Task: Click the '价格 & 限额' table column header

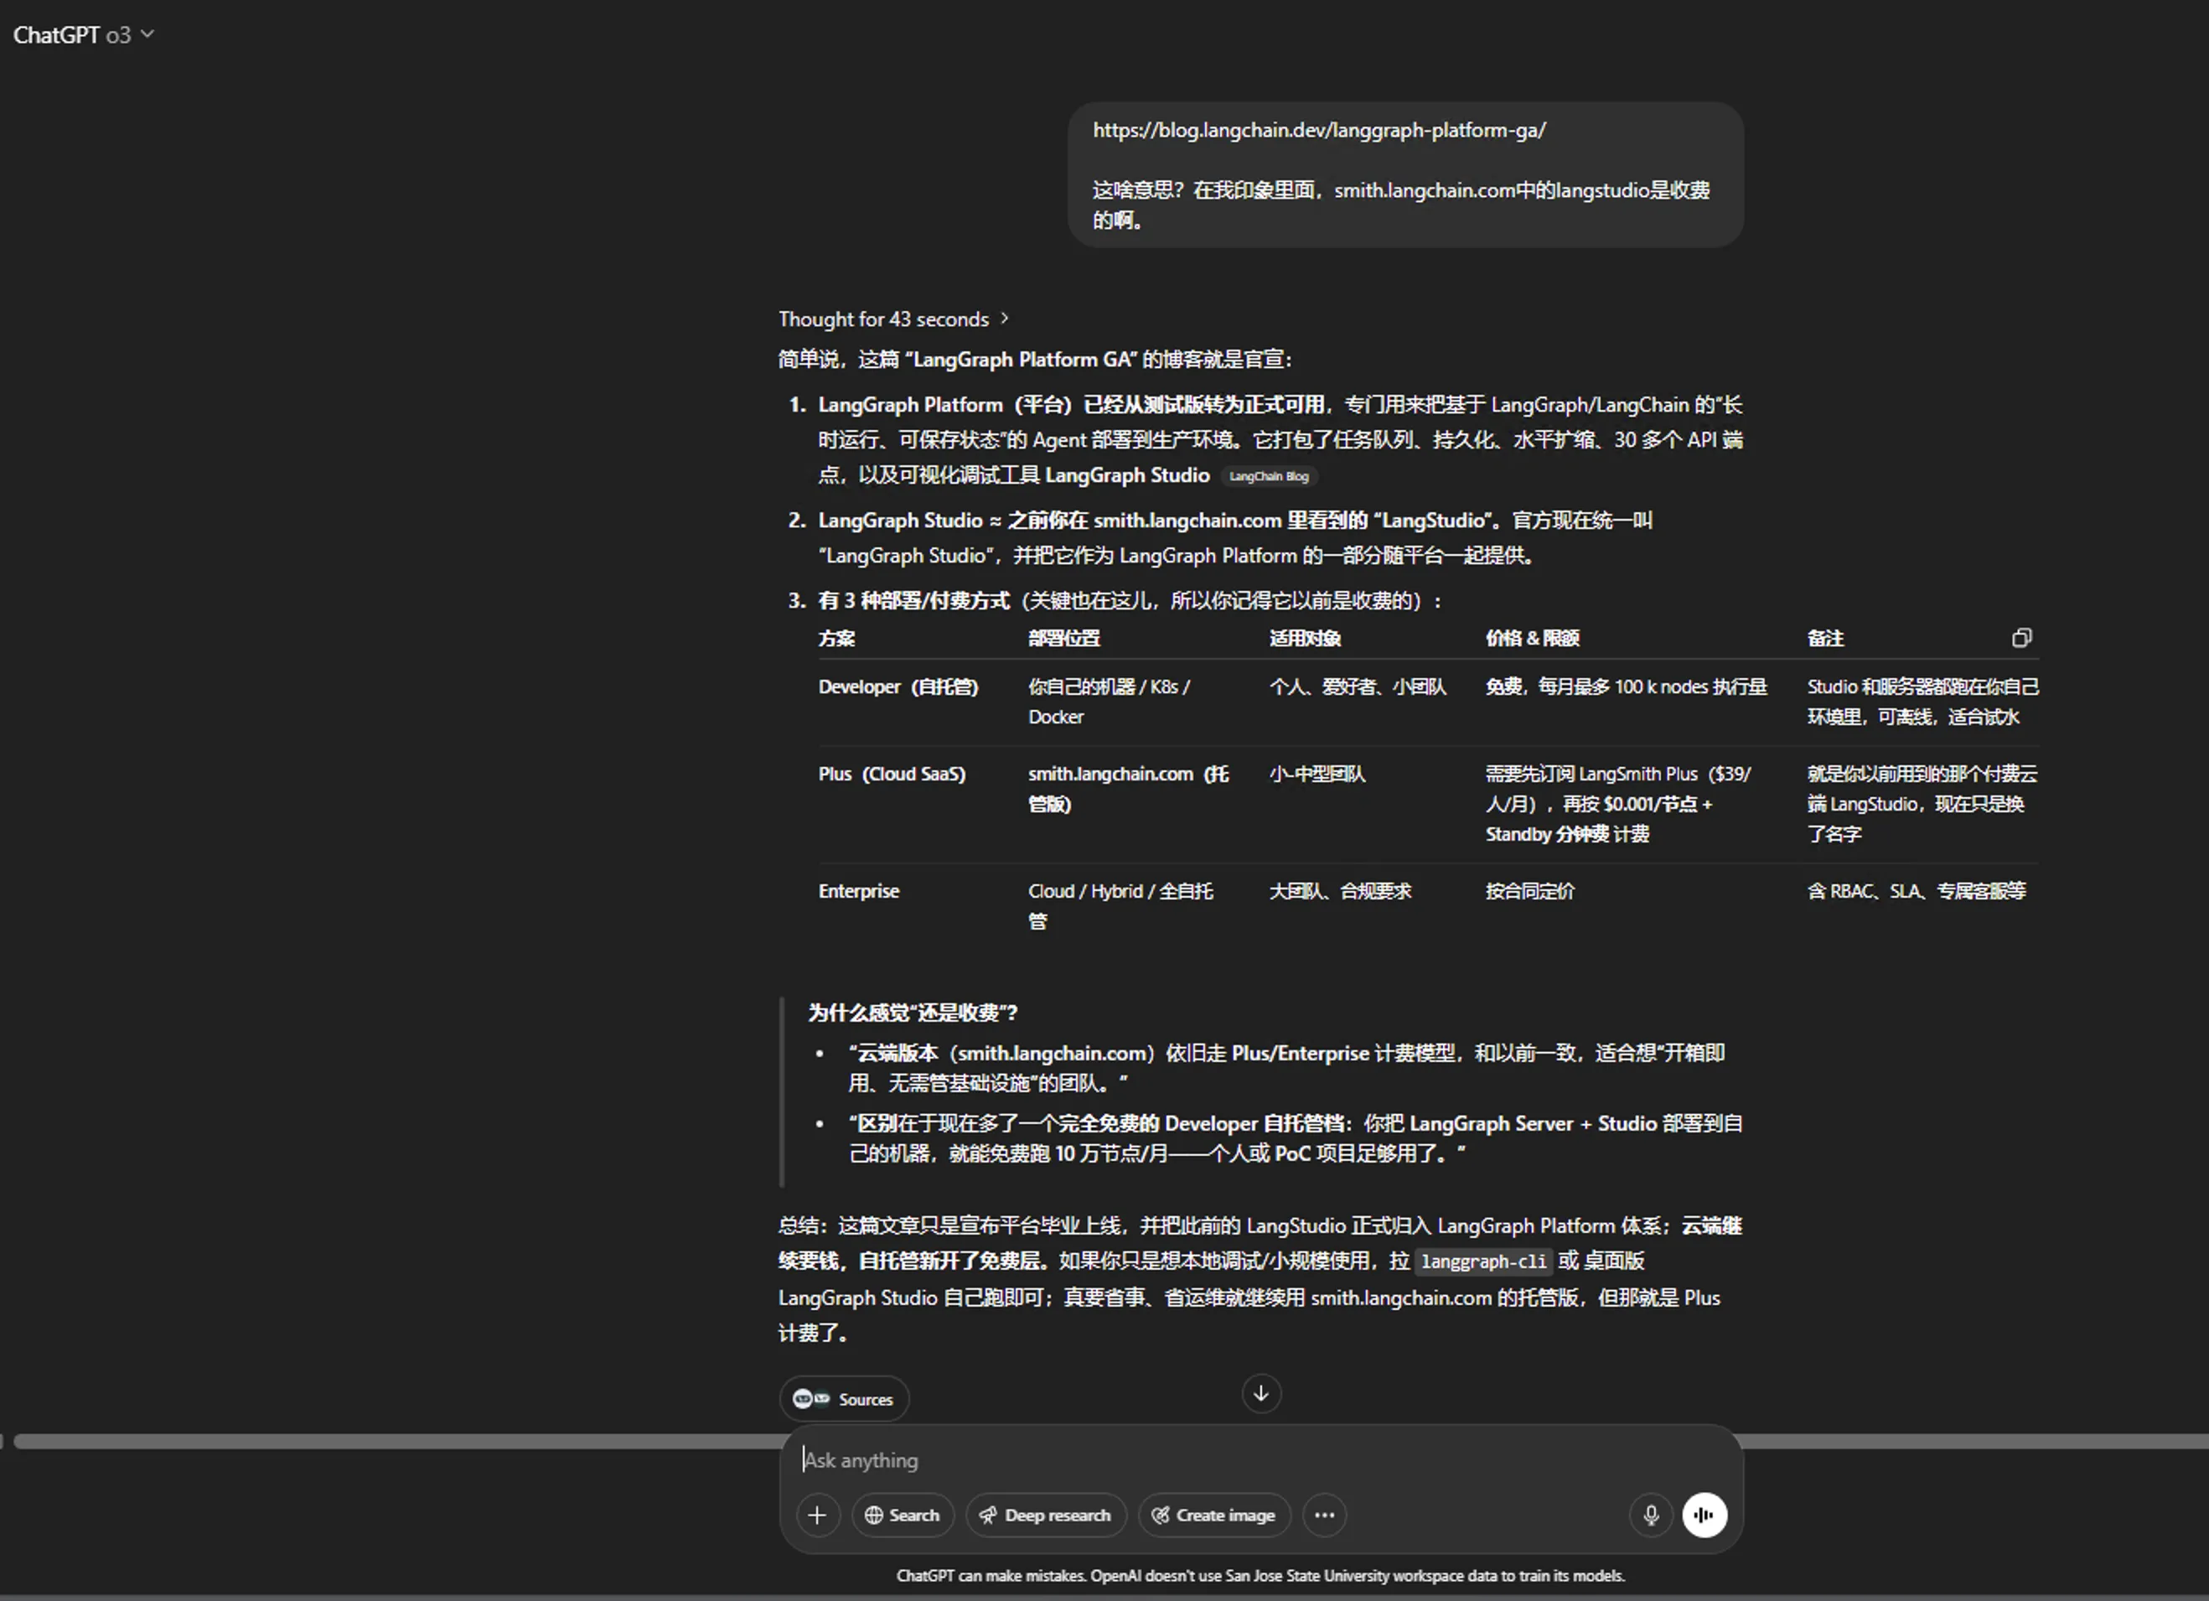Action: pos(1532,638)
